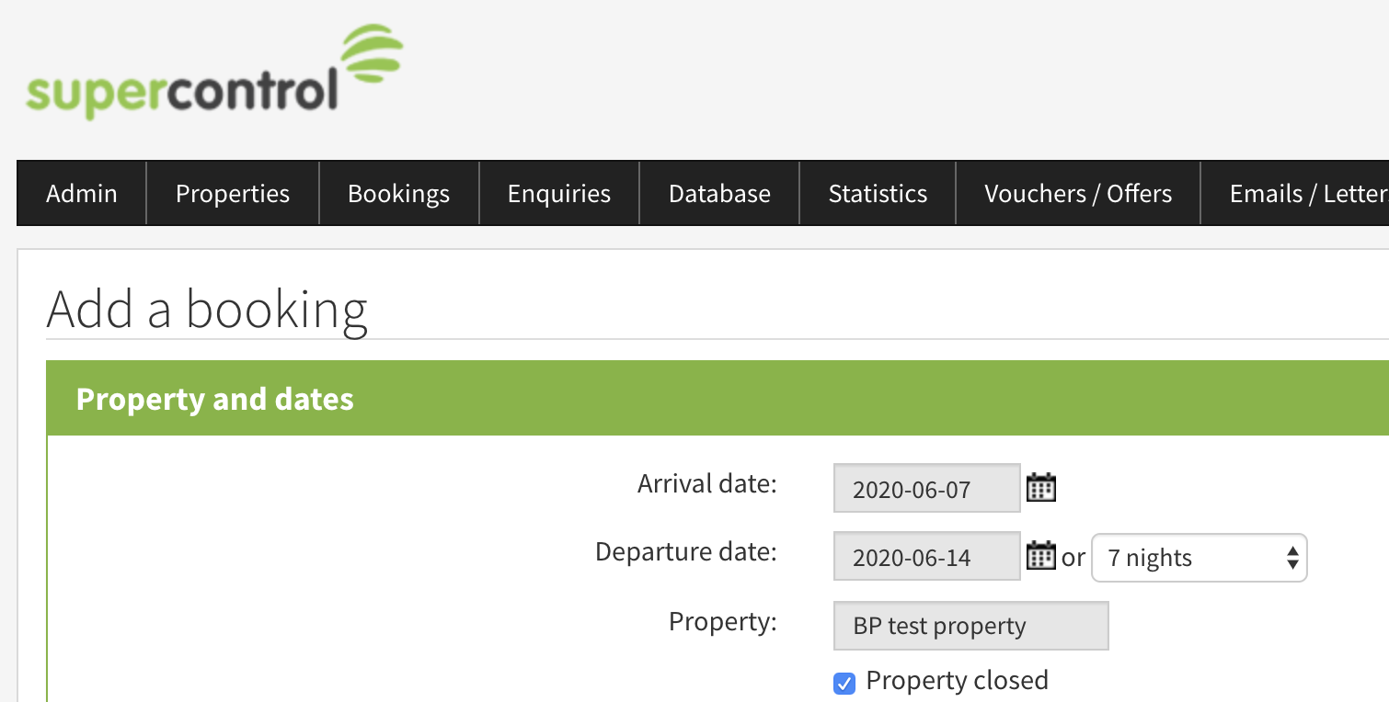This screenshot has height=702, width=1389.
Task: Open the Arrival date calendar picker icon
Action: point(1040,487)
